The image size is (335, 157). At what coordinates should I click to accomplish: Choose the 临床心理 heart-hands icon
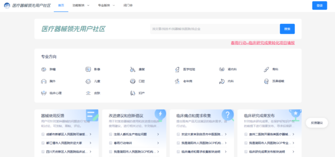click(x=44, y=93)
